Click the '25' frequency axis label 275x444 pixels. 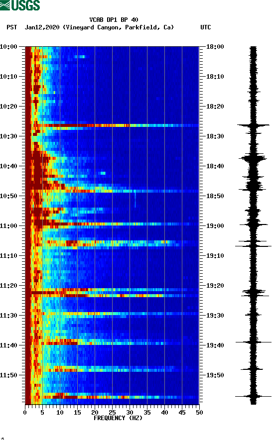coord(112,413)
